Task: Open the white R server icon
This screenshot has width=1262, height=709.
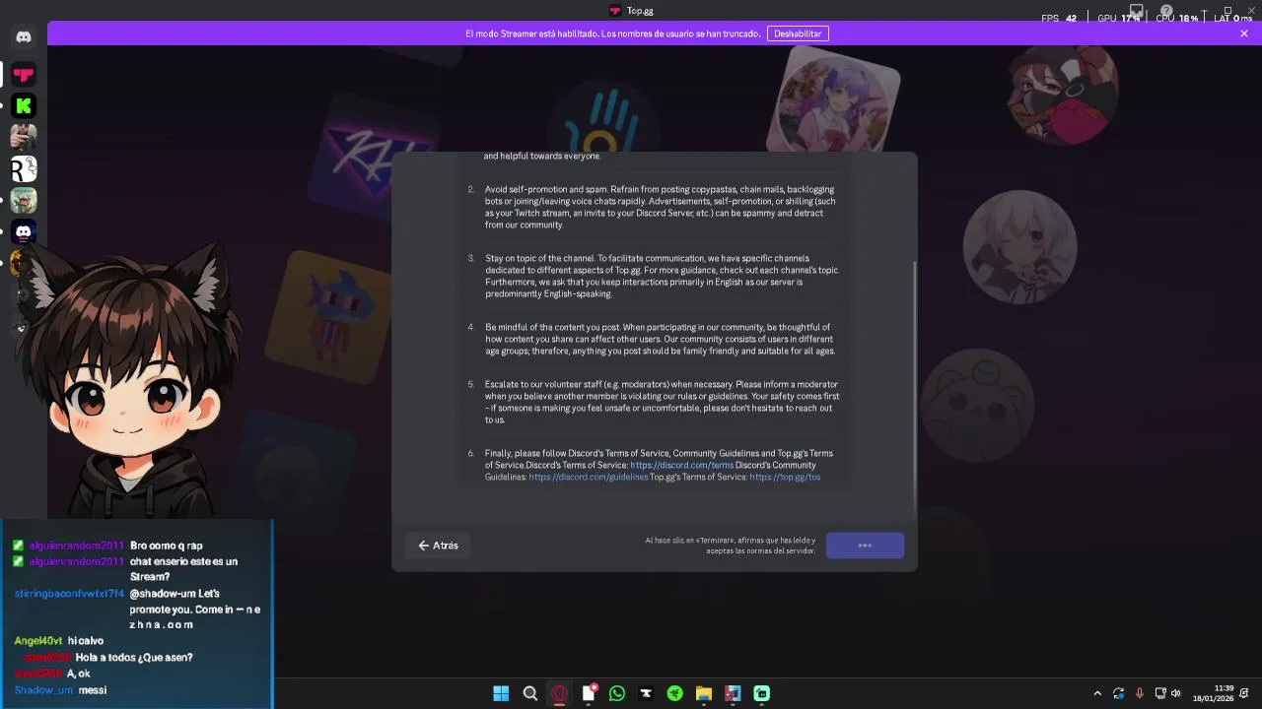Action: click(x=24, y=169)
